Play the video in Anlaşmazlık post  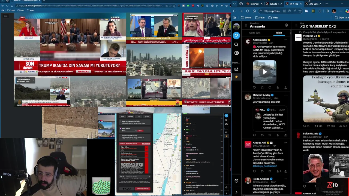264,72
